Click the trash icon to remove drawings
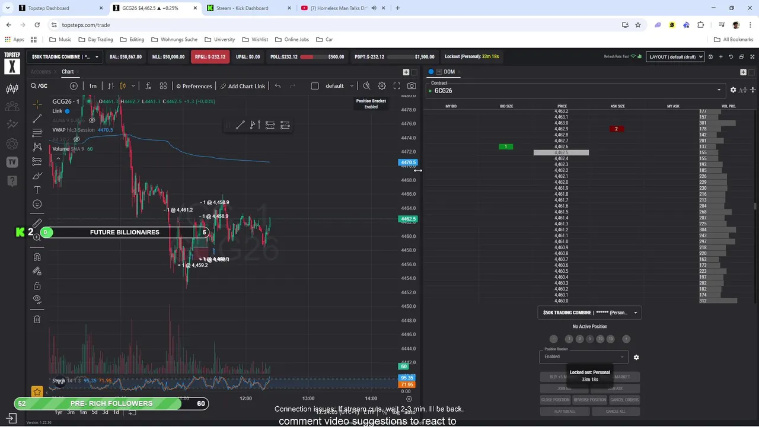759x427 pixels. click(37, 319)
